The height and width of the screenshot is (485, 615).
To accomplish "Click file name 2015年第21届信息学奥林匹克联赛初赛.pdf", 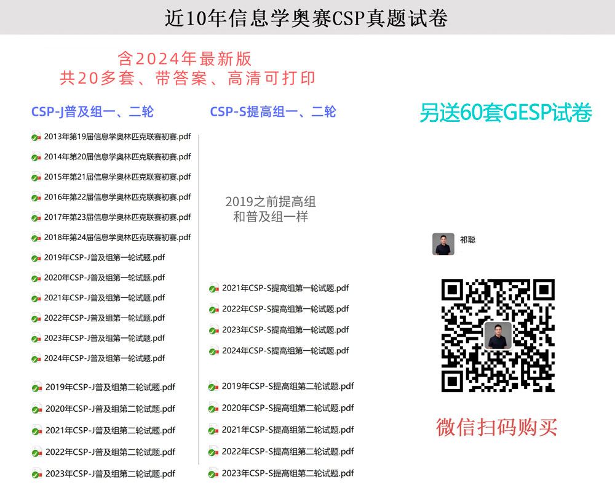I will pos(117,177).
